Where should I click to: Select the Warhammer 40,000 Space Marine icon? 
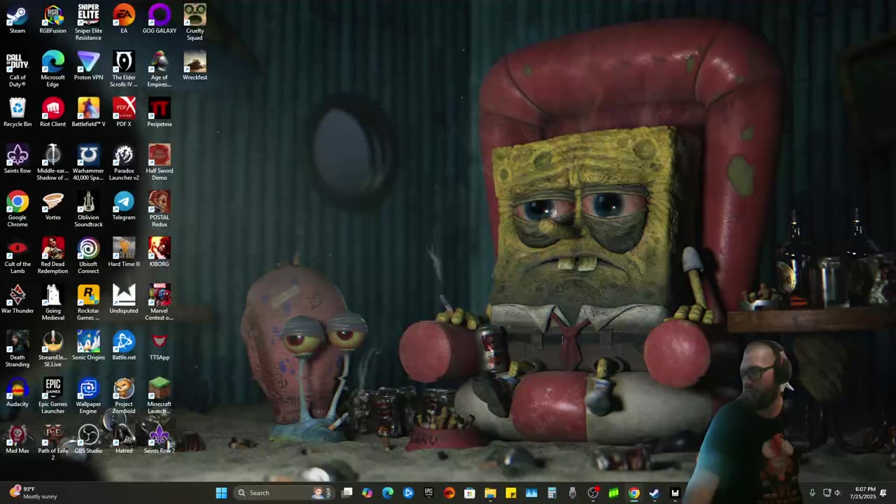pos(88,162)
